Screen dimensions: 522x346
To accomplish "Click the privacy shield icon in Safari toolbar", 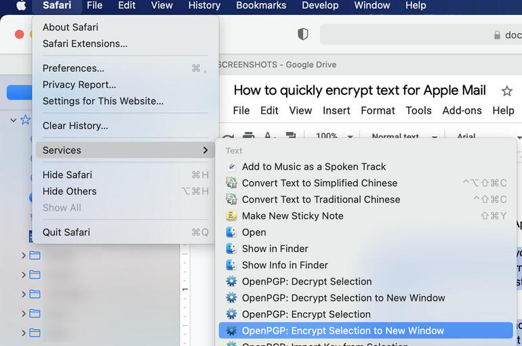I will click(x=303, y=35).
